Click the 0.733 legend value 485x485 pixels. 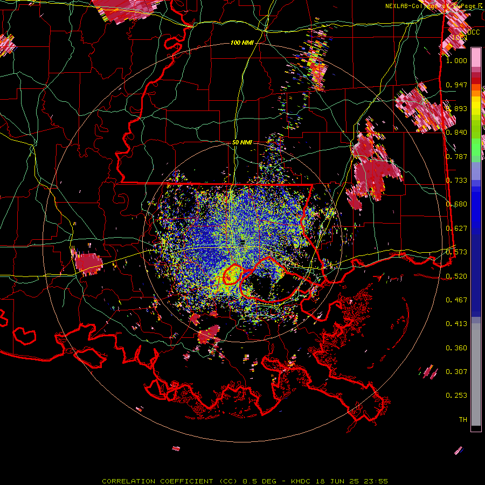456,181
